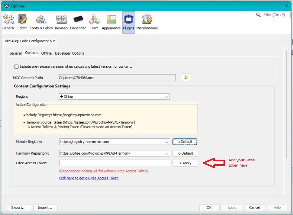This screenshot has height=215, width=293.
Task: Click the Cancel button
Action: 254,208
